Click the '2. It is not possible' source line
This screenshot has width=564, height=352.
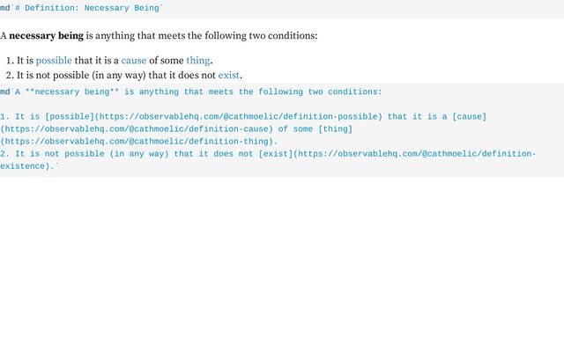(268, 154)
